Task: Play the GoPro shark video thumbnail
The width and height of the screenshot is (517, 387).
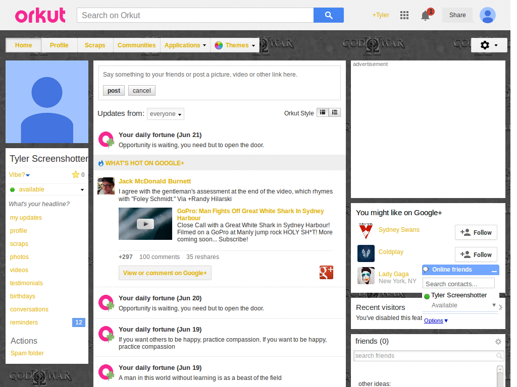Action: pyautogui.click(x=145, y=224)
